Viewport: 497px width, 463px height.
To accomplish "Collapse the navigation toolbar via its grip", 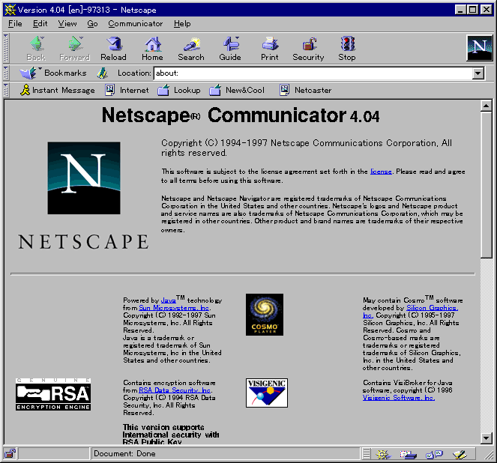I will click(6, 48).
